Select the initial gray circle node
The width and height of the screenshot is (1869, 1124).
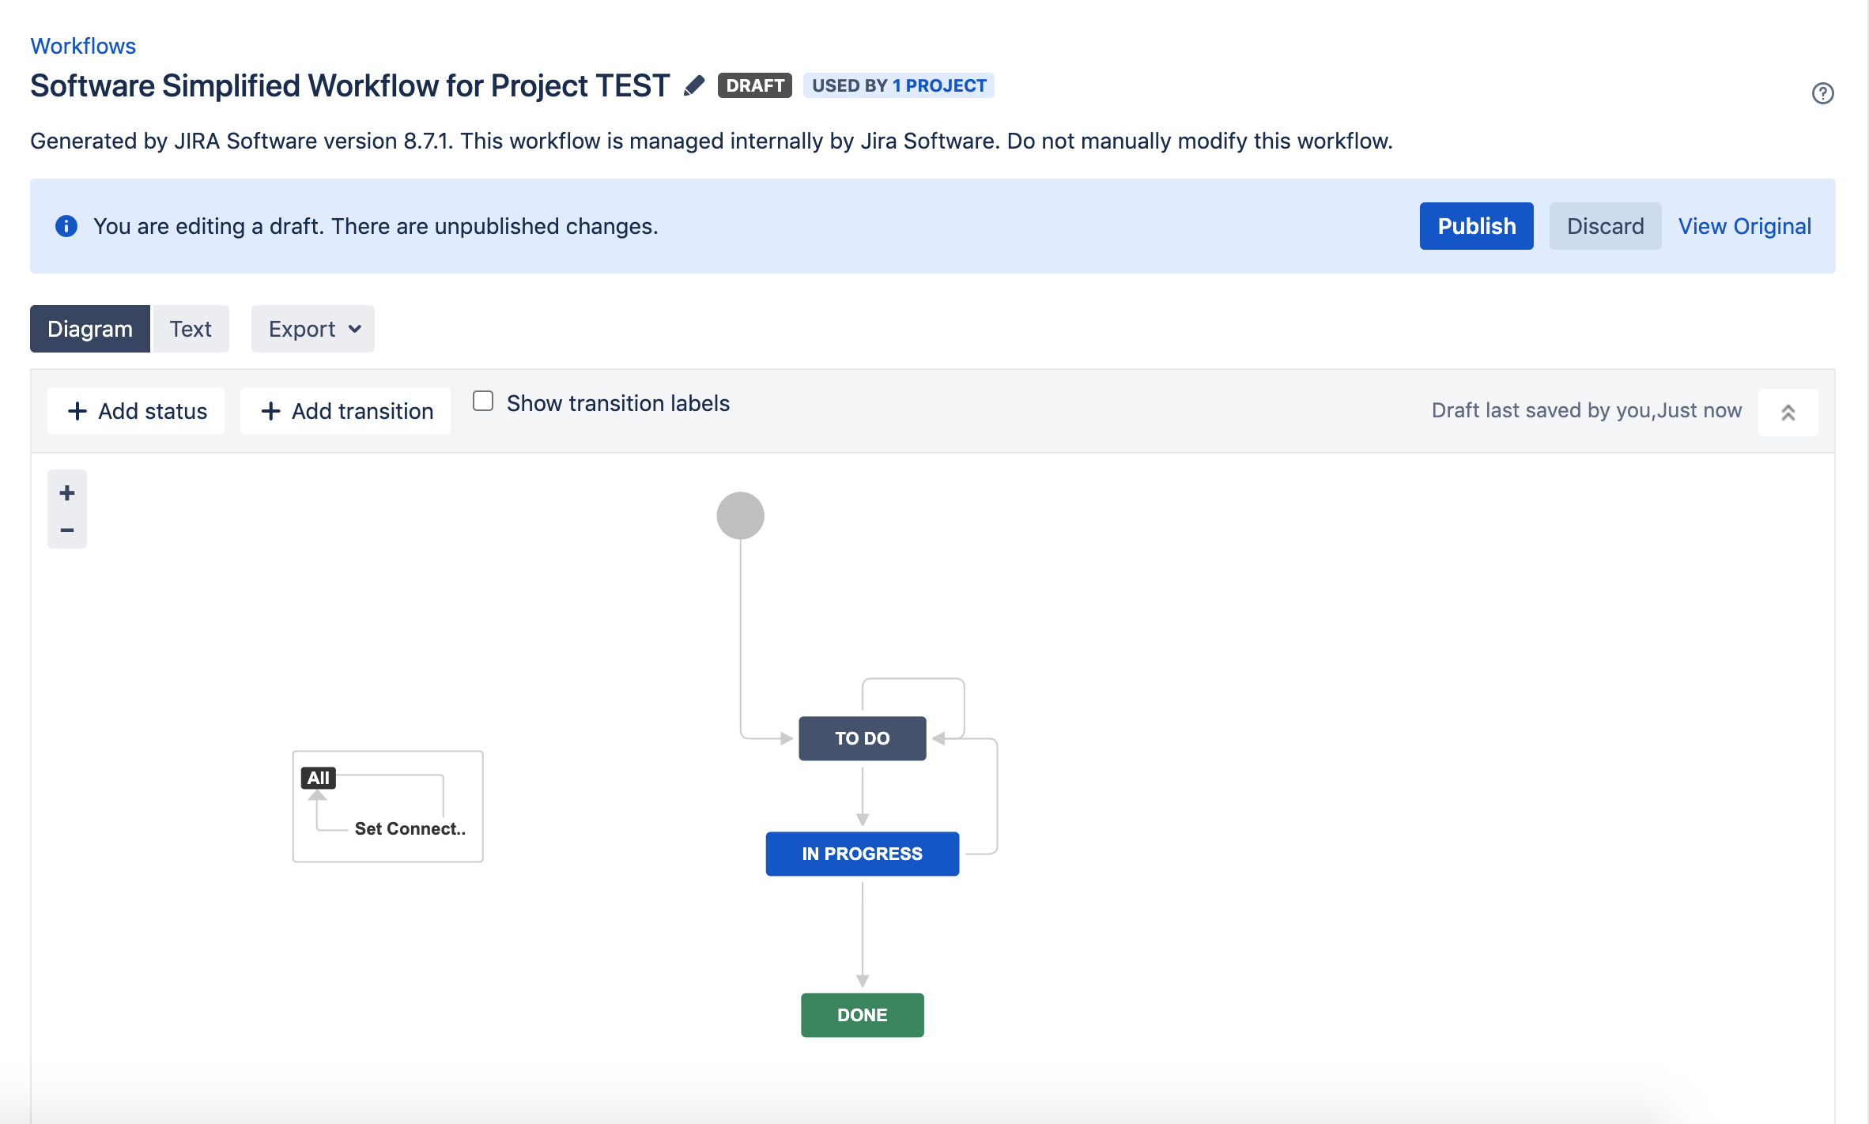click(x=740, y=515)
